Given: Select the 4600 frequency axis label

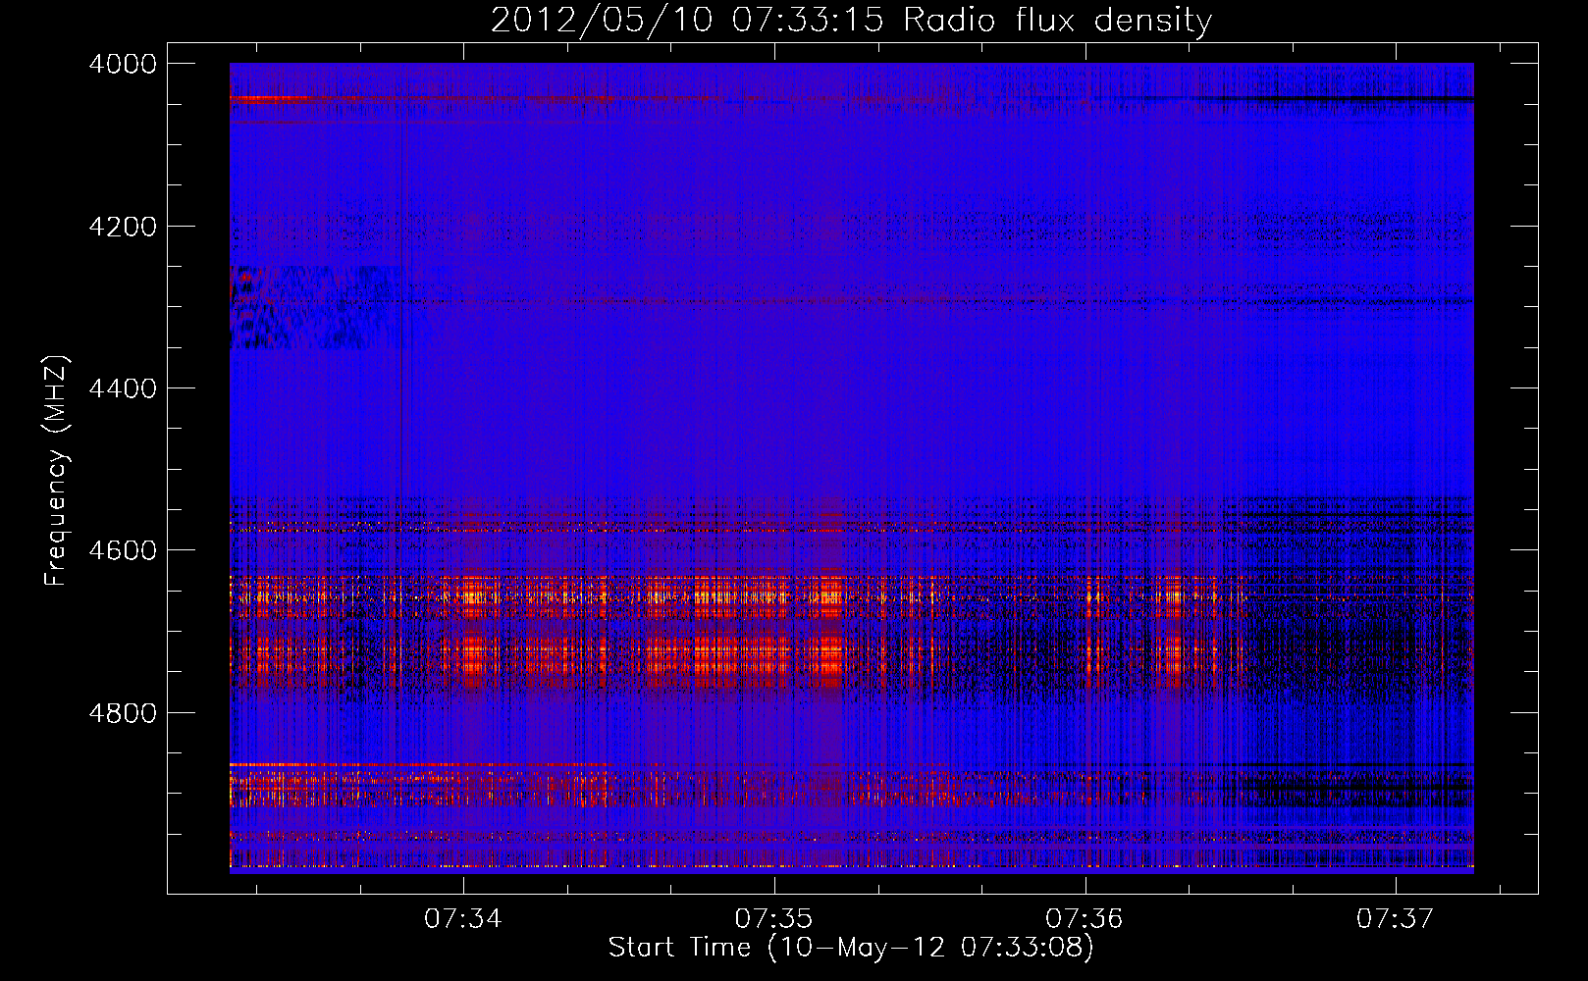Looking at the screenshot, I should (123, 550).
